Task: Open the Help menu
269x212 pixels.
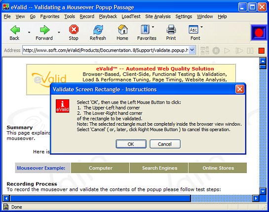Action: point(222,16)
